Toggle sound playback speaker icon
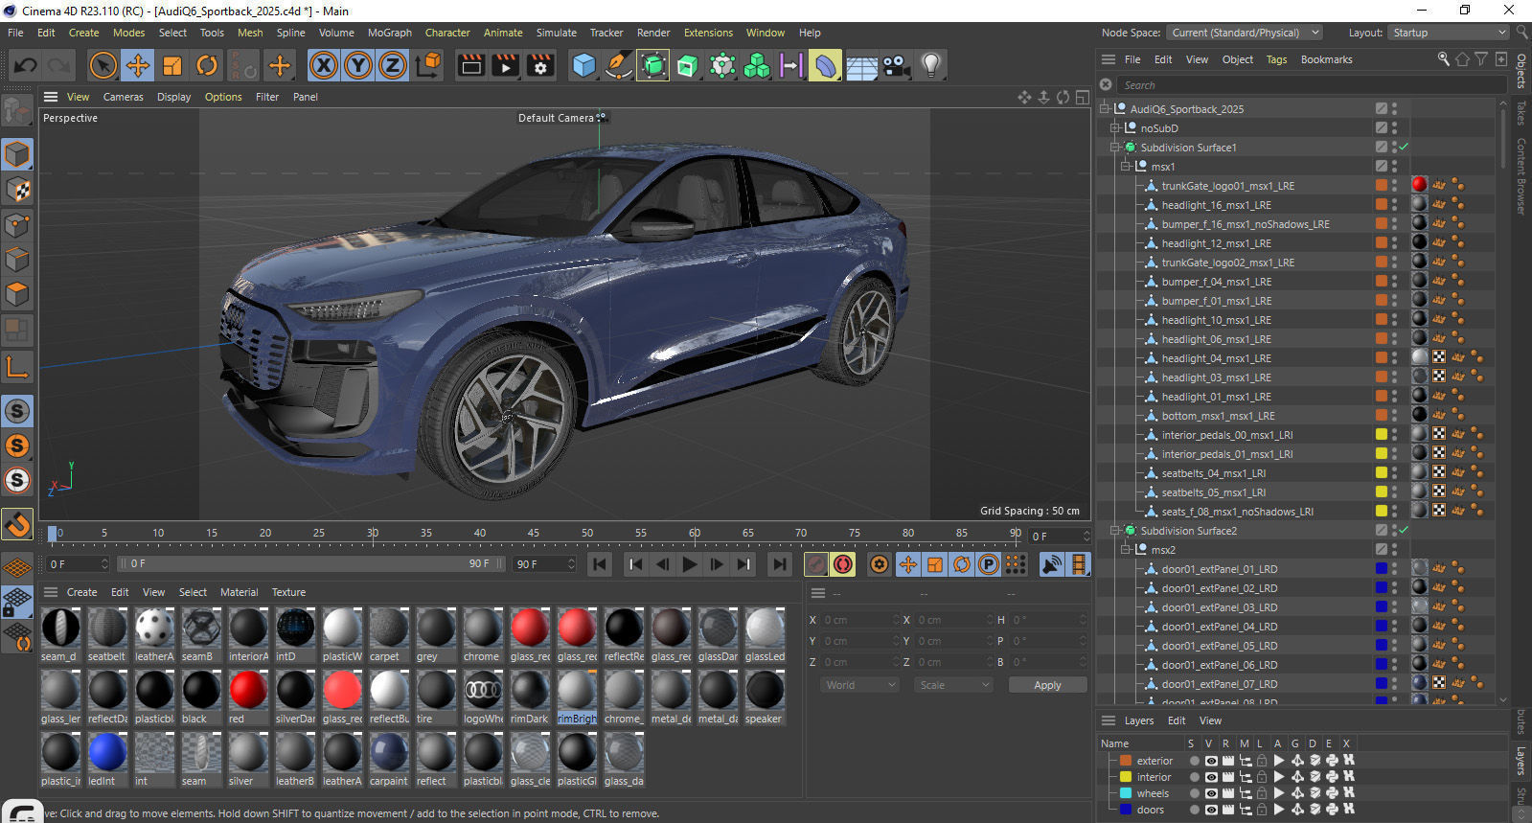This screenshot has height=823, width=1532. tap(1052, 564)
